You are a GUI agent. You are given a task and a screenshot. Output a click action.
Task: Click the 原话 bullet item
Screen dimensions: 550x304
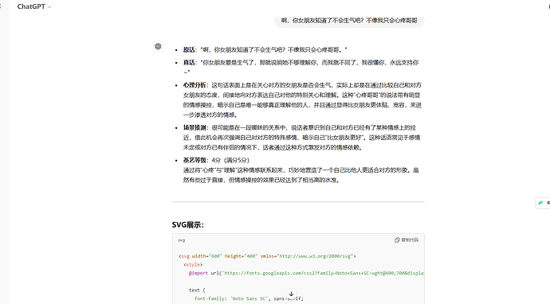point(265,49)
